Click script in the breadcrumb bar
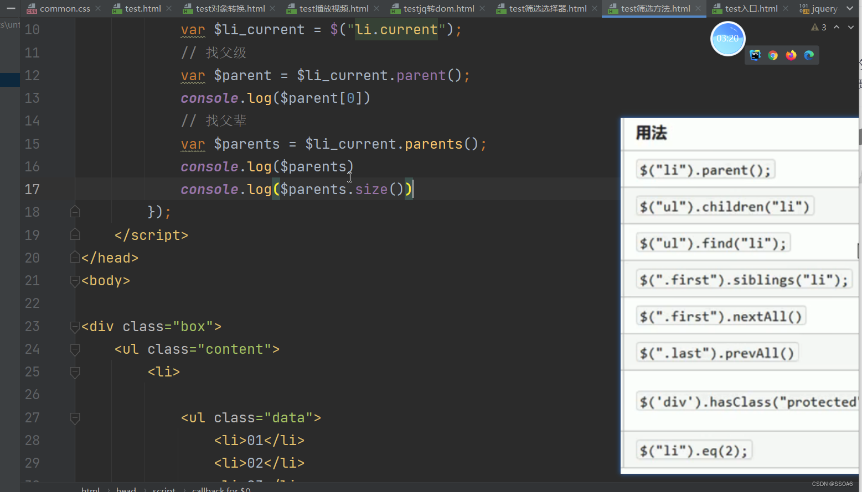 point(164,489)
